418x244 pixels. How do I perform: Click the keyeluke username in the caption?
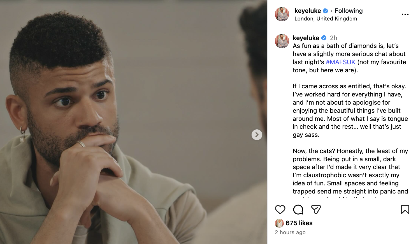coord(306,38)
